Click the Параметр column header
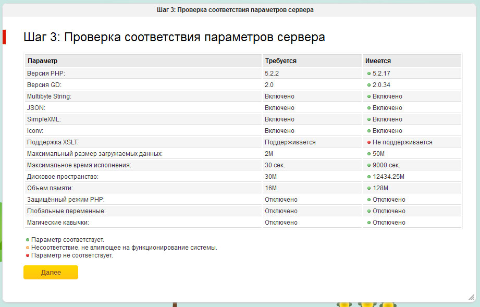Image resolution: width=480 pixels, height=307 pixels. pos(43,61)
